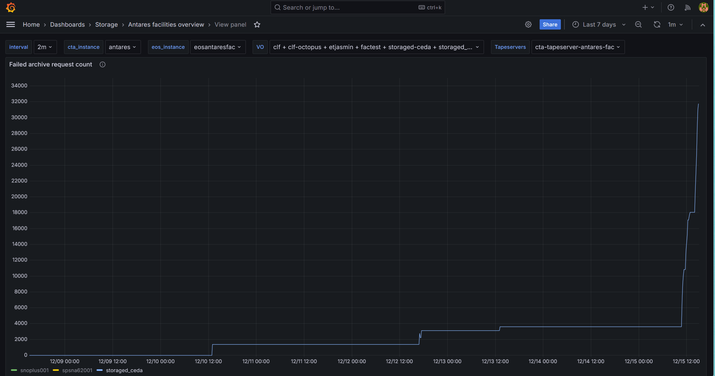Show panel description info icon
The height and width of the screenshot is (376, 715).
coord(102,65)
